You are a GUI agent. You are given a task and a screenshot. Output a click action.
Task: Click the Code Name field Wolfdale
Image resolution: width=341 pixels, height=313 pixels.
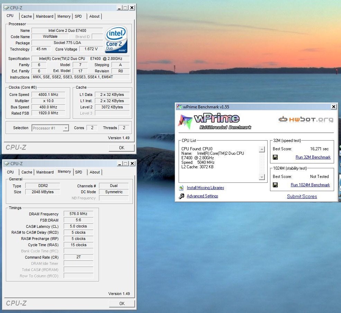(x=50, y=37)
